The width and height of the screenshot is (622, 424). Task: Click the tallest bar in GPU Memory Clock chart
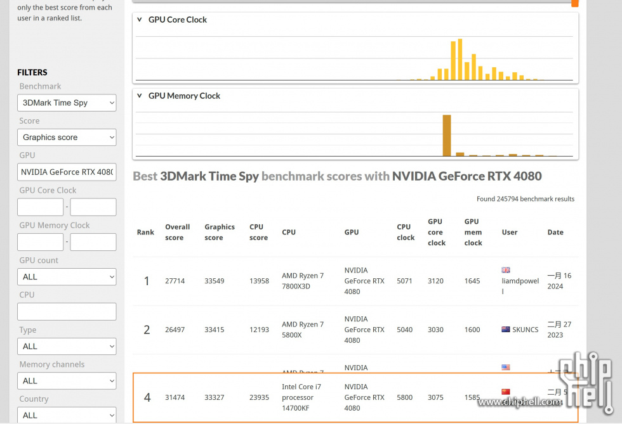(447, 136)
